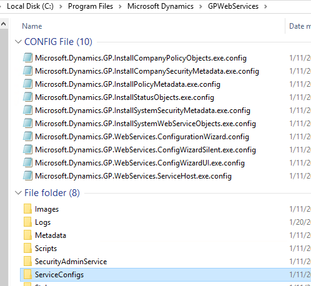Select the ConfigWizardSilent.exe.config file icon

tap(27, 149)
